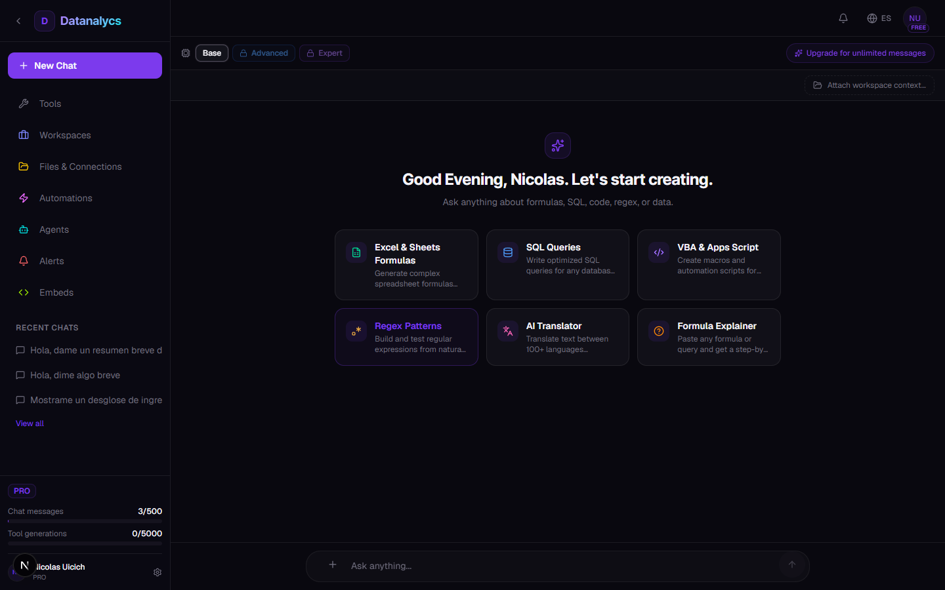Image resolution: width=945 pixels, height=590 pixels.
Task: Select the Base model mode
Action: (x=211, y=53)
